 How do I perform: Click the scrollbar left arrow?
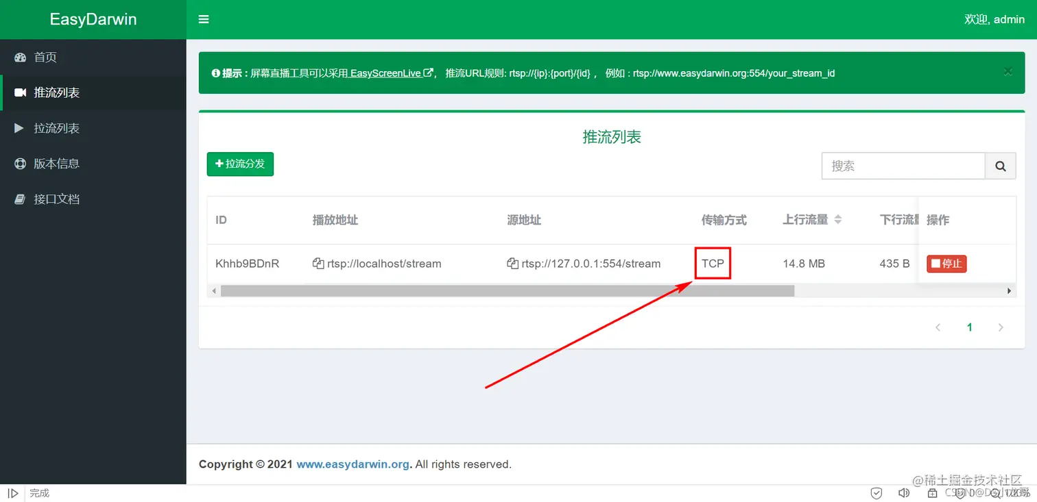click(x=213, y=291)
